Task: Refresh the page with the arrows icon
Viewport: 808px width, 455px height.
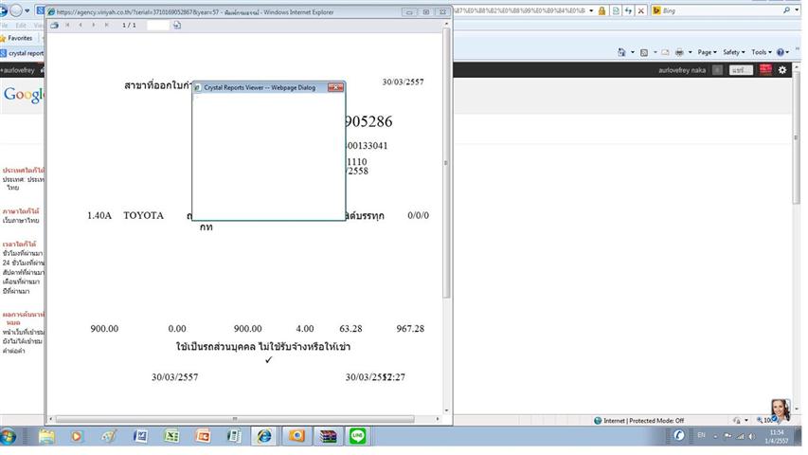Action: 628,10
